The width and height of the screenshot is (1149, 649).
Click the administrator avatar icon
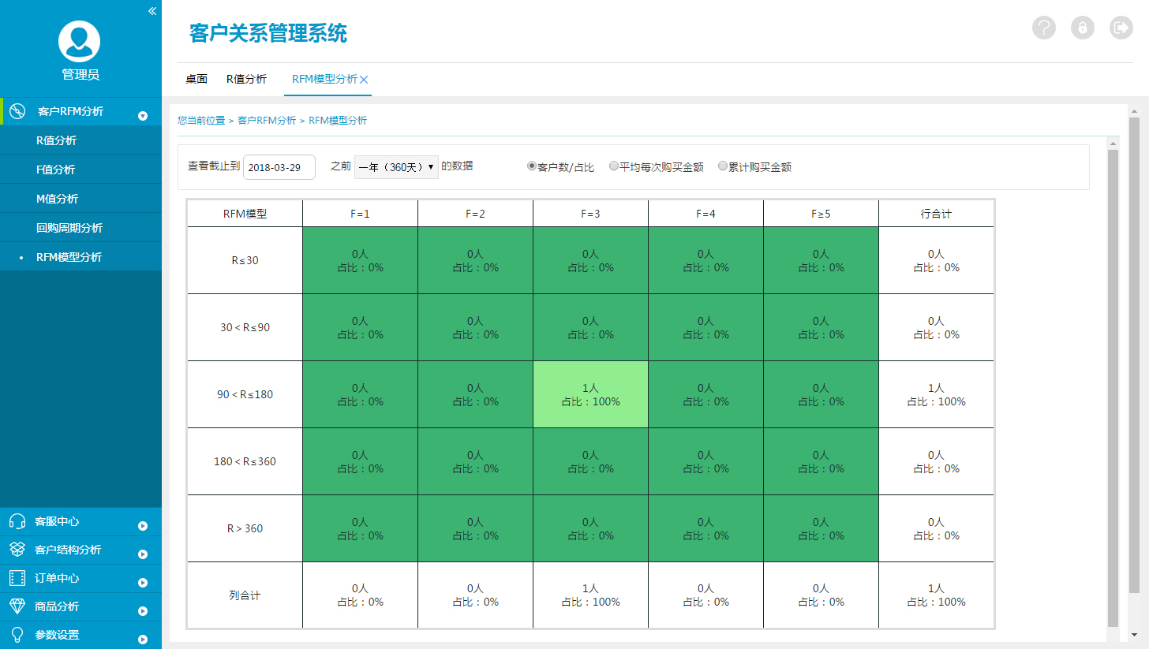point(80,41)
